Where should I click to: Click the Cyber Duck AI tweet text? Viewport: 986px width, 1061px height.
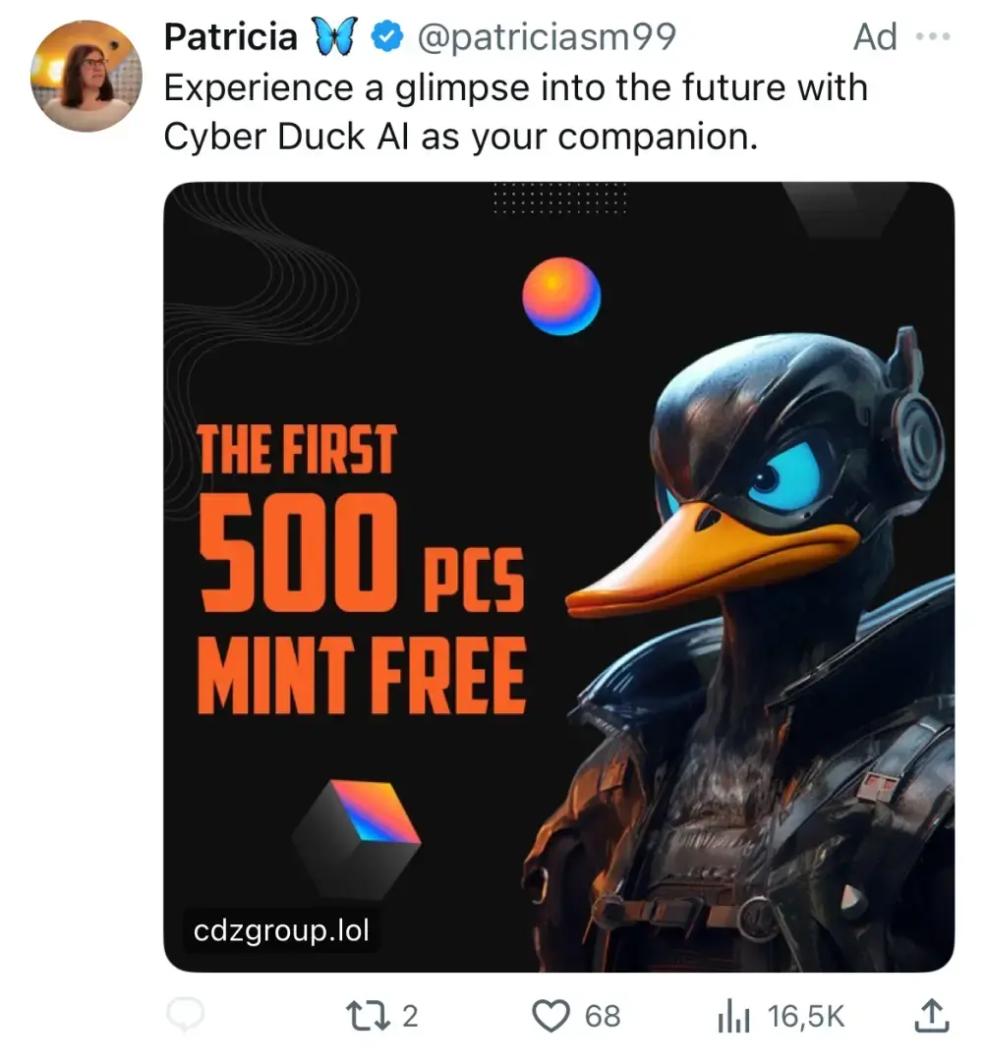click(x=514, y=112)
